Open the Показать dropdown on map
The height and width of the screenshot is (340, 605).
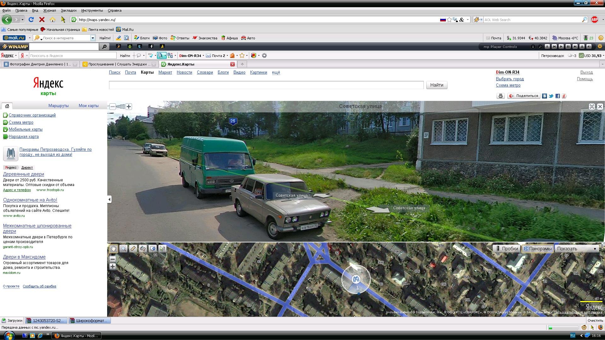577,249
